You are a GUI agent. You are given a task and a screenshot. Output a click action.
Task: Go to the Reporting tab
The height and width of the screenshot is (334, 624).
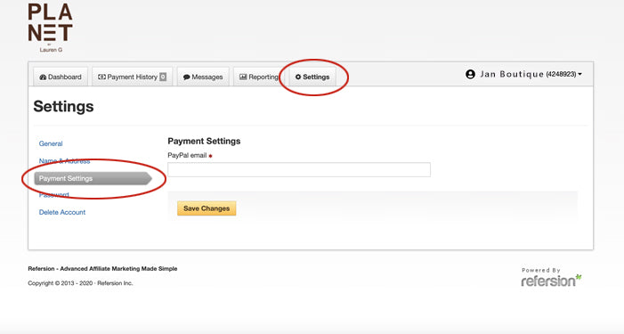[x=259, y=77]
